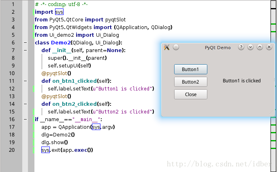Screen dimensions: 277x172
Task: Click the Close button in PyQt Demo
Action: click(191, 94)
